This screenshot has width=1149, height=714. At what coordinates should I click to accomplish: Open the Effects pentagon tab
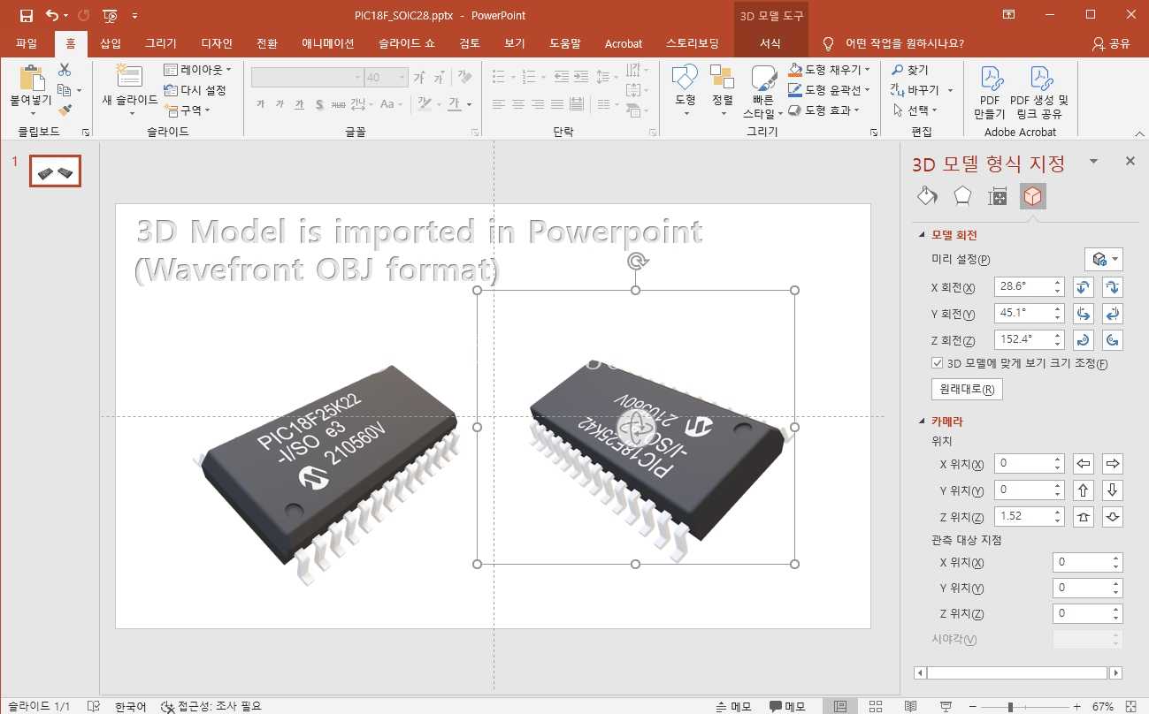pos(962,196)
